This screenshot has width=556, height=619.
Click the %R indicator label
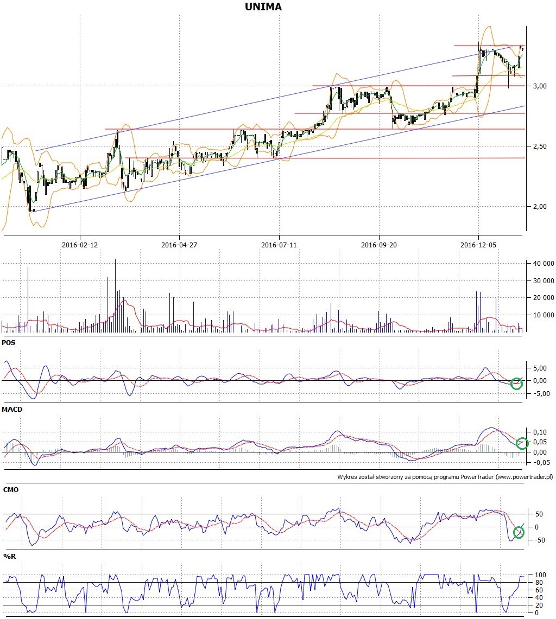(9, 556)
